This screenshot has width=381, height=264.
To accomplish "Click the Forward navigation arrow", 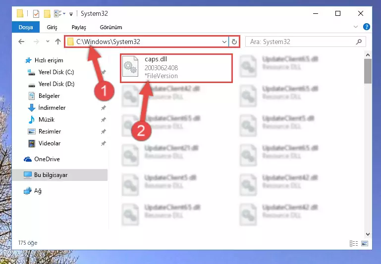I will [36, 42].
